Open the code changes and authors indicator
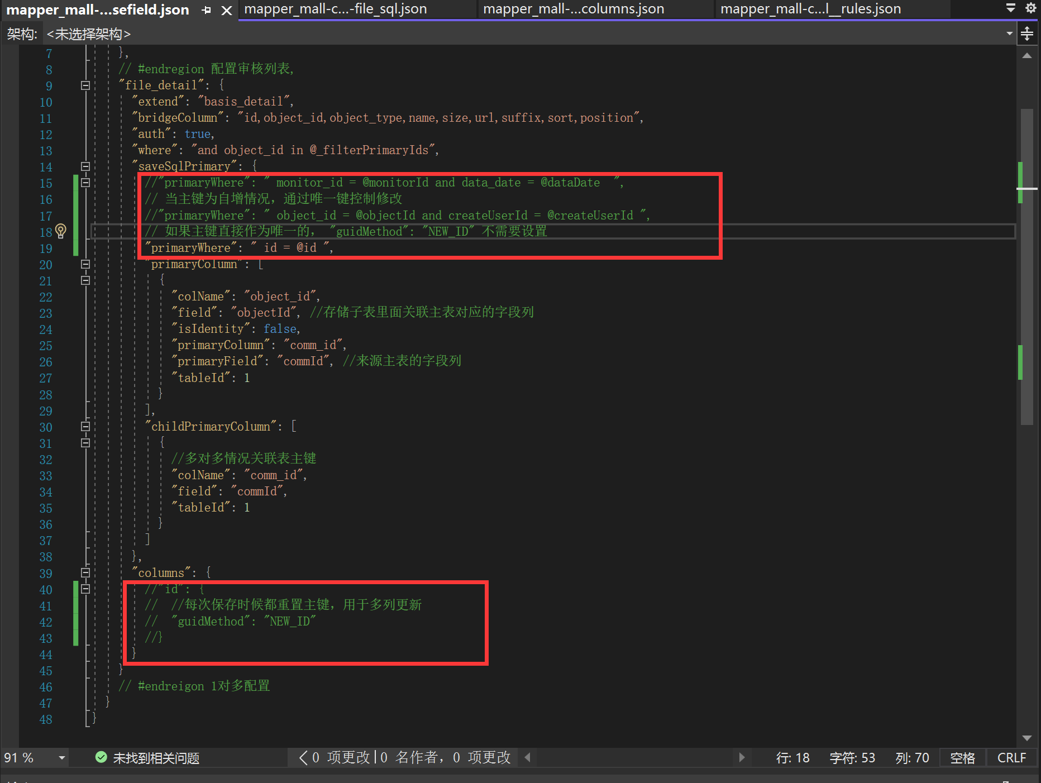This screenshot has width=1041, height=783. pos(405,757)
